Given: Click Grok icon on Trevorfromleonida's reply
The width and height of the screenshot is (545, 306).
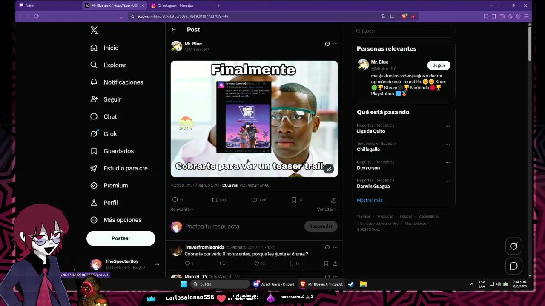Looking at the screenshot, I should click(327, 247).
